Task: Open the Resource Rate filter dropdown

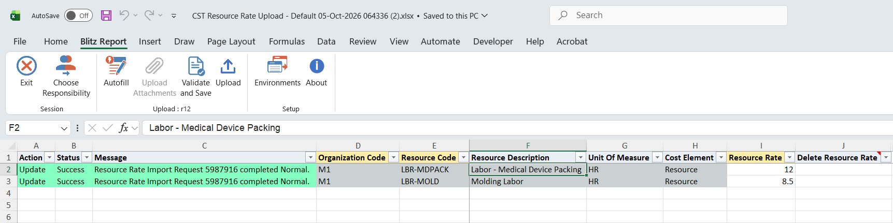Action: click(789, 157)
